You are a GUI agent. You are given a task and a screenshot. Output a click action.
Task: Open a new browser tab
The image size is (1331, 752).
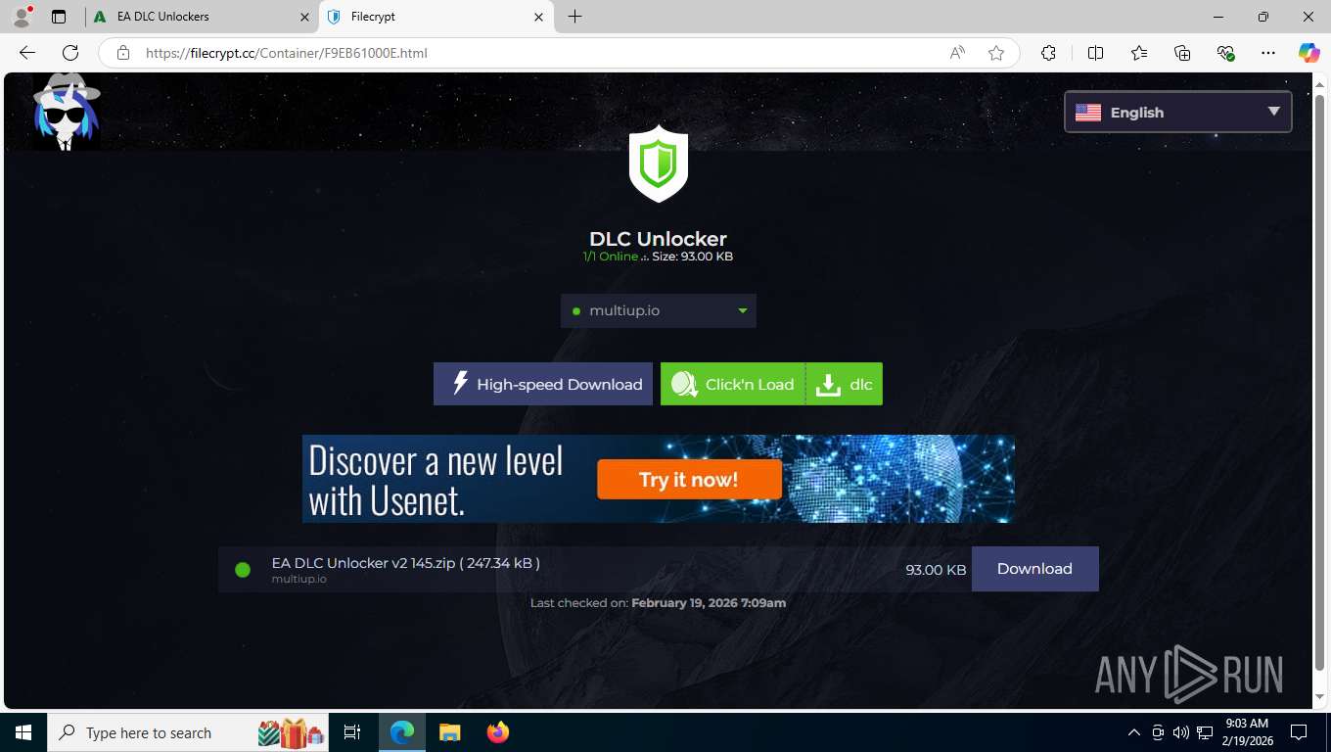pos(574,17)
